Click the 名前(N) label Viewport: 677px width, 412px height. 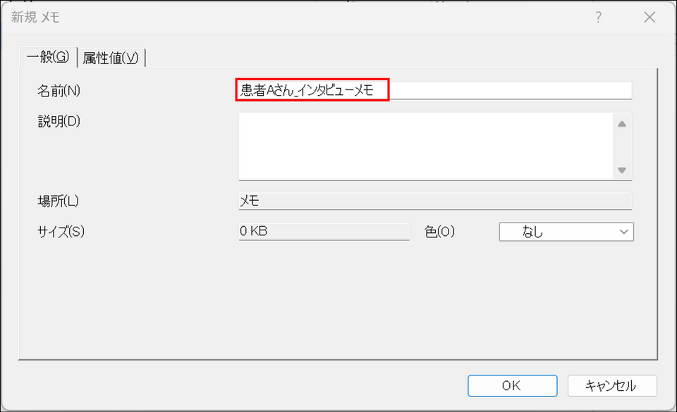point(59,90)
